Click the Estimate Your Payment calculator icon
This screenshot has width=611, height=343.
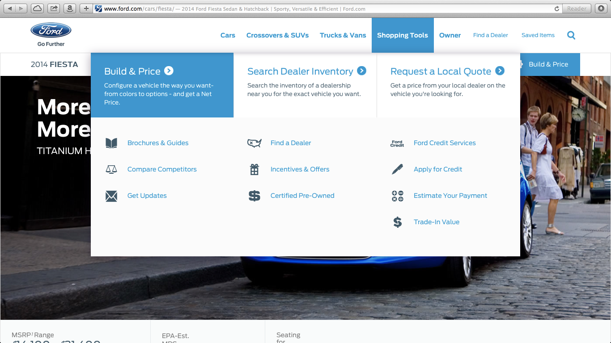pos(398,196)
